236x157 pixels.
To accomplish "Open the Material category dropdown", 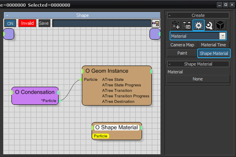I will point(223,36).
